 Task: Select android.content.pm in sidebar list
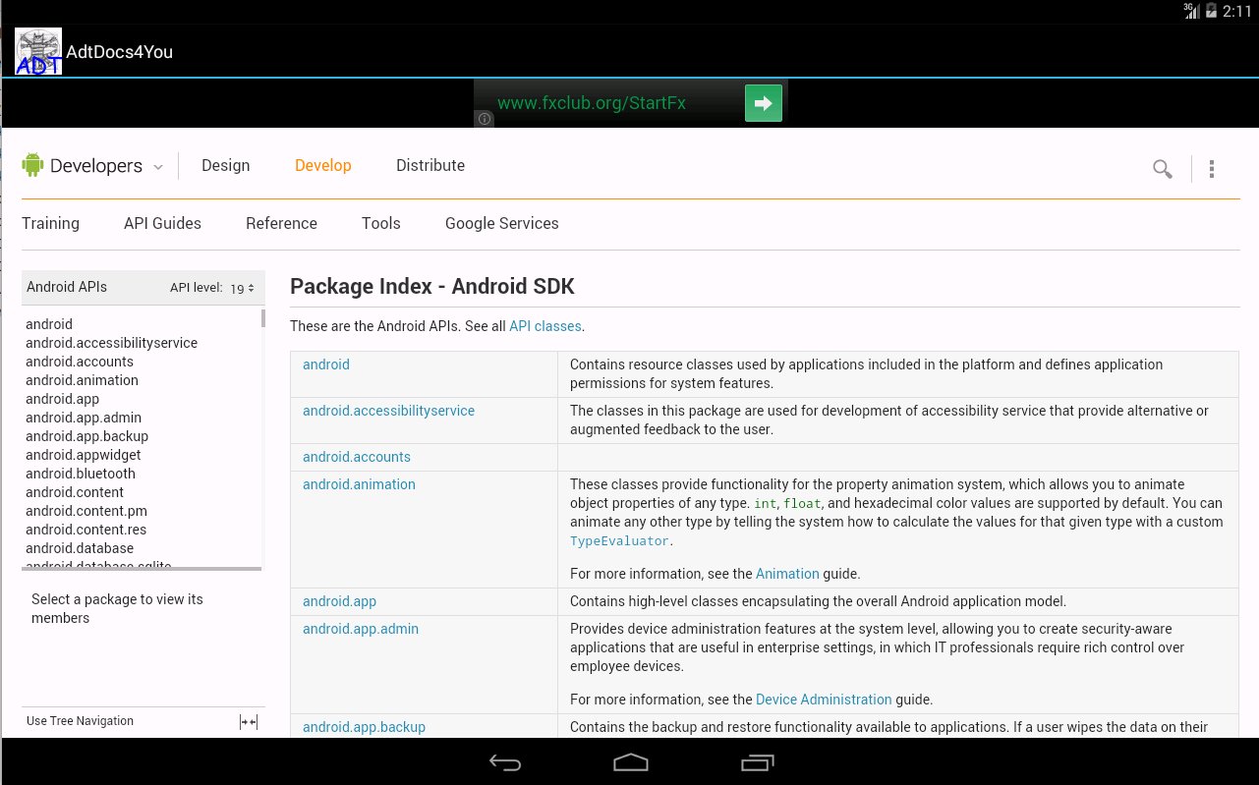86,511
